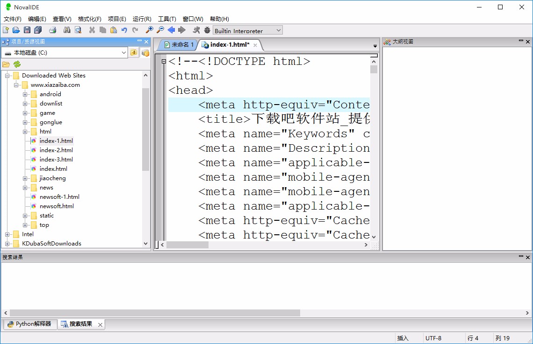Close the 搜索结果 panel header
Image resolution: width=533 pixels, height=344 pixels.
click(x=527, y=258)
